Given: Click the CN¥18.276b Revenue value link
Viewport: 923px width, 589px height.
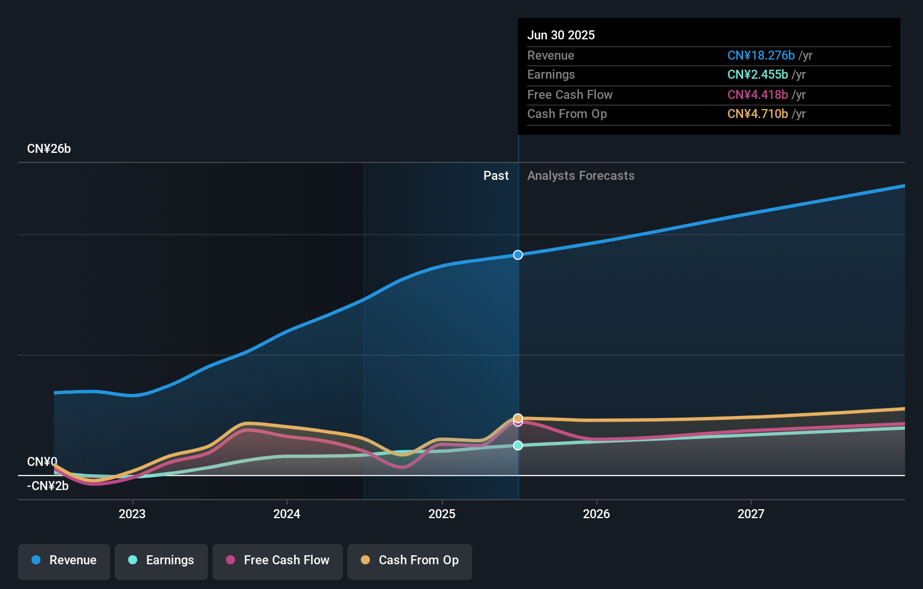Looking at the screenshot, I should tap(761, 55).
